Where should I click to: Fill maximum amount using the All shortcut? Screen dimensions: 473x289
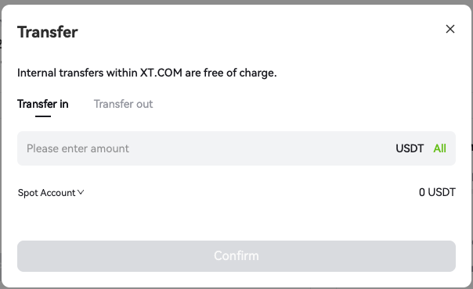439,148
